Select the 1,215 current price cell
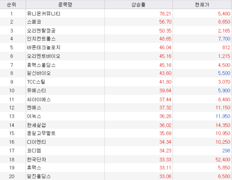Image resolution: width=232 pixels, height=180 pixels. (x=224, y=56)
